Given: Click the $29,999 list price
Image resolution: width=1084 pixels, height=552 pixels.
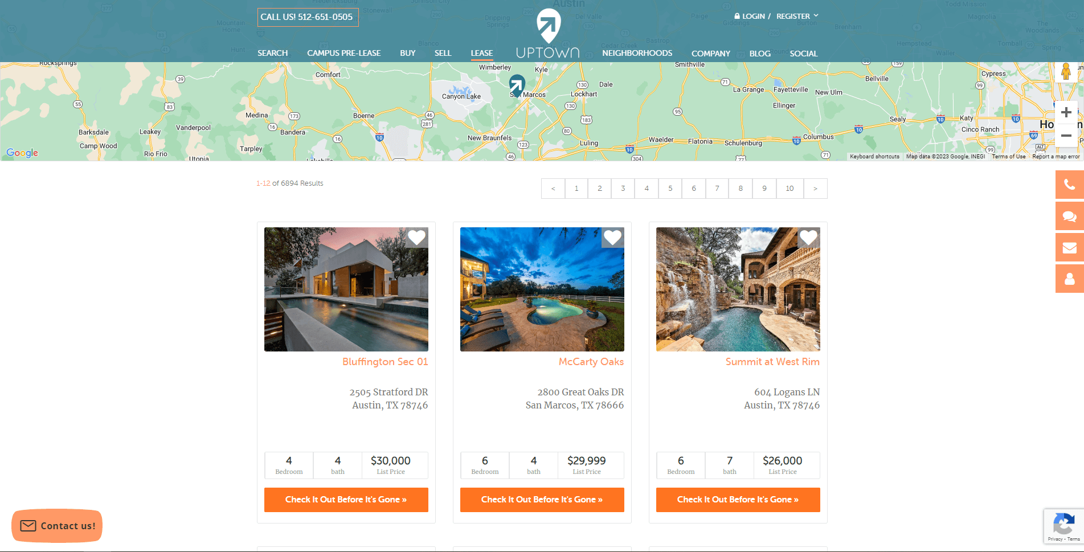Looking at the screenshot, I should pyautogui.click(x=587, y=461).
